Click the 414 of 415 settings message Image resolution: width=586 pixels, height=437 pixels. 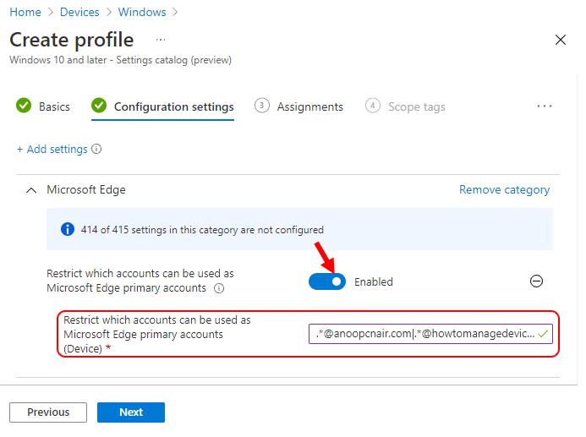pyautogui.click(x=202, y=230)
